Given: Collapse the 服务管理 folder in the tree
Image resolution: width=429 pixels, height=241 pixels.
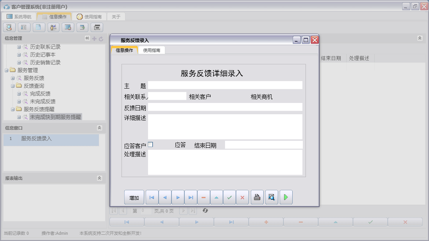Looking at the screenshot, I should pyautogui.click(x=7, y=70).
